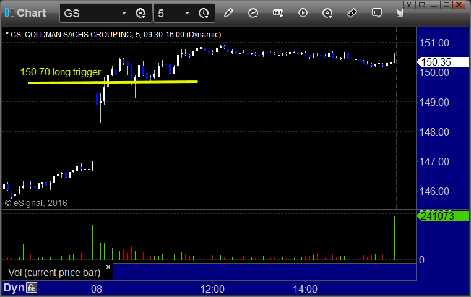Select the pencil drawing tool
471x297 pixels.
pos(228,13)
